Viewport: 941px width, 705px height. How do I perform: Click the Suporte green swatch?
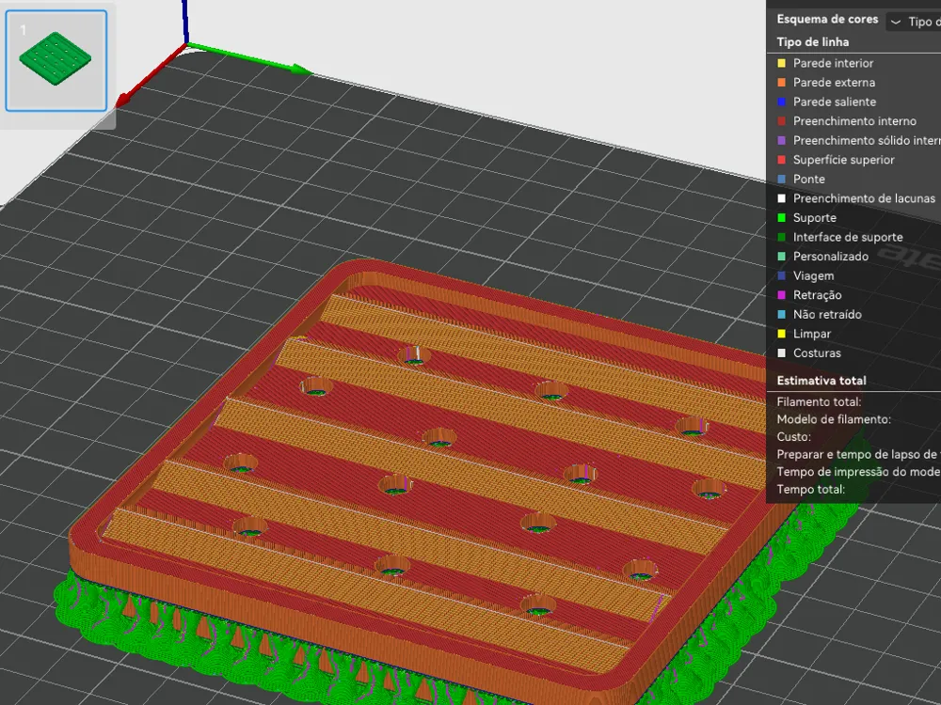coord(781,218)
